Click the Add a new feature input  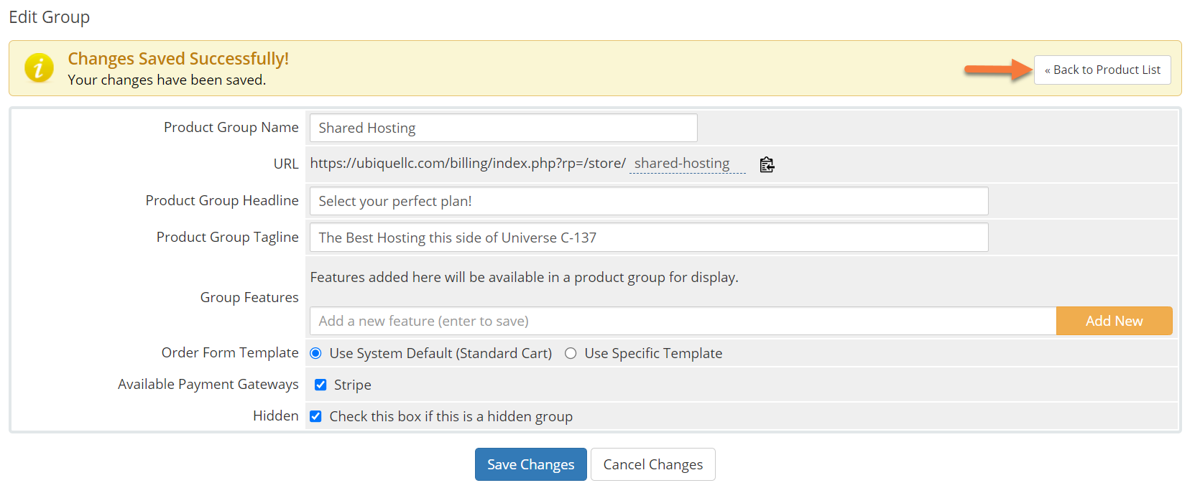click(683, 321)
